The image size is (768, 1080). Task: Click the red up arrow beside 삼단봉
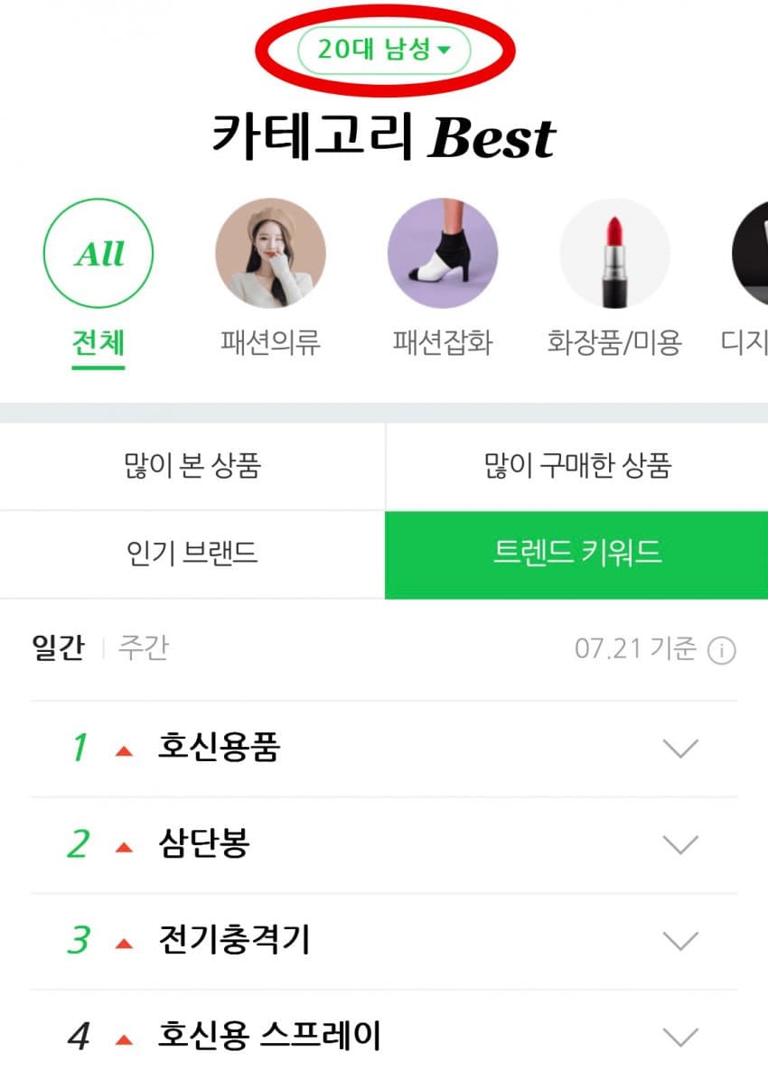[125, 847]
